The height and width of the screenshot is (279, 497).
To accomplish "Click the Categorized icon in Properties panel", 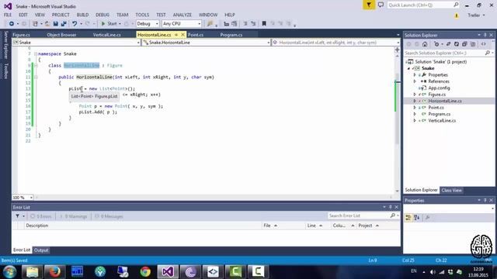I will [408, 217].
